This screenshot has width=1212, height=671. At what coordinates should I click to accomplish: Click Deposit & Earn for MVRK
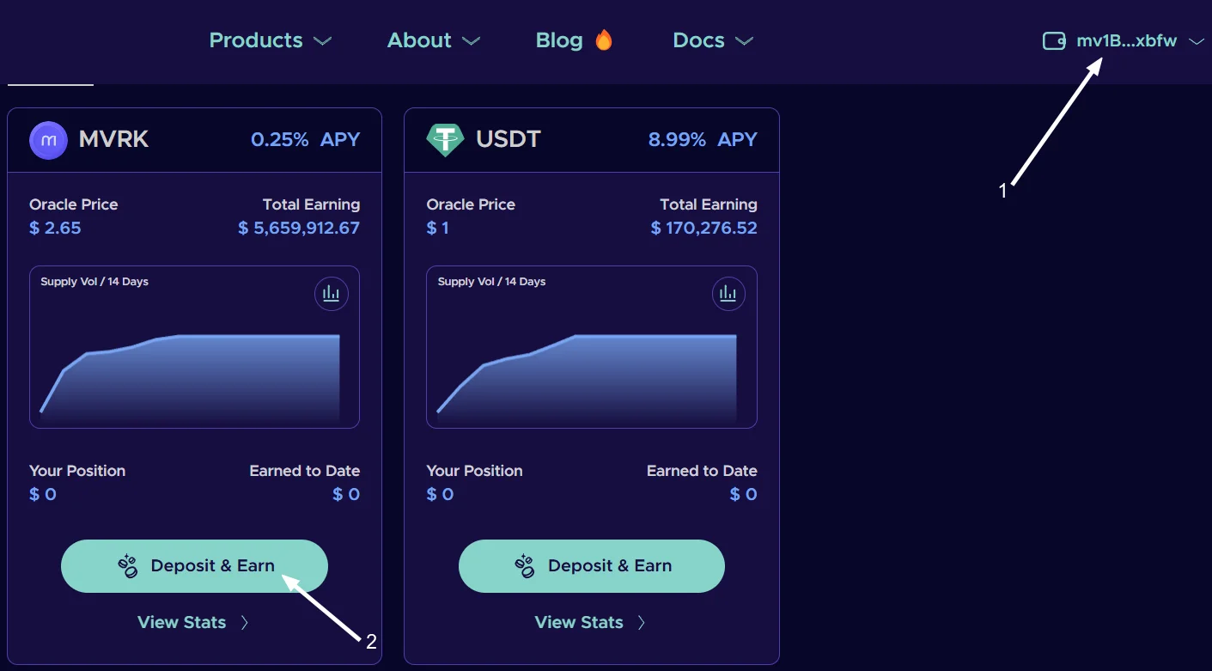[194, 565]
